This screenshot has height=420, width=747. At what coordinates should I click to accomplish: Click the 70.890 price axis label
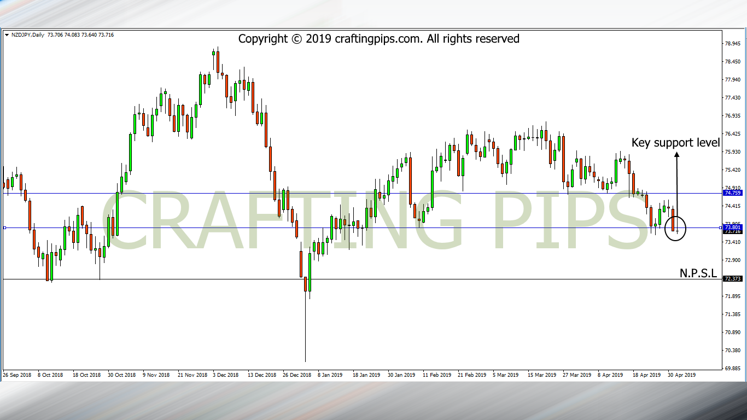(733, 332)
